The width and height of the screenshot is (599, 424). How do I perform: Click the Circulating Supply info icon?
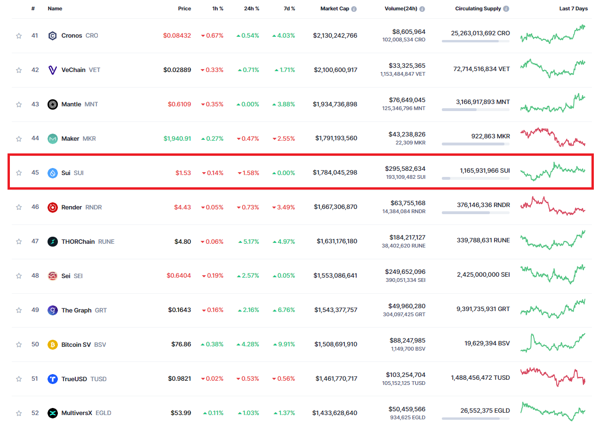pyautogui.click(x=506, y=9)
